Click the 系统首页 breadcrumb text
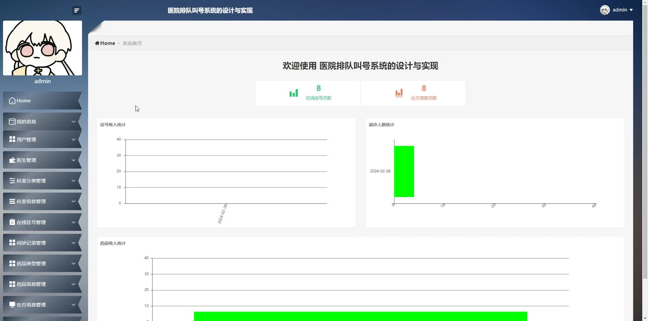The image size is (648, 321). pos(132,43)
